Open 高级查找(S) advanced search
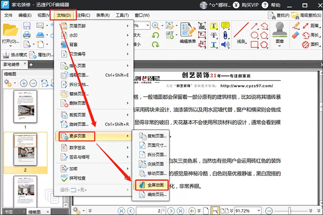 (x=306, y=15)
